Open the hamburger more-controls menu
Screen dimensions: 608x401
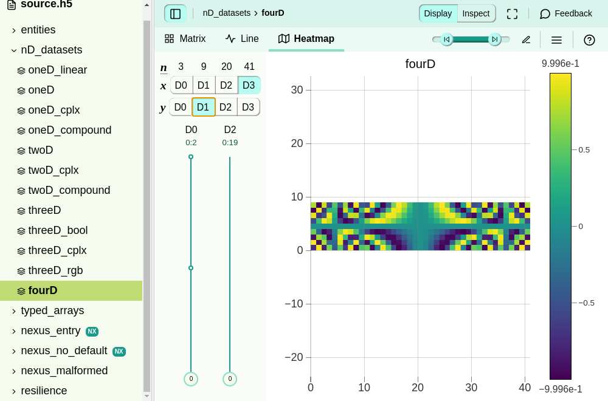click(556, 40)
